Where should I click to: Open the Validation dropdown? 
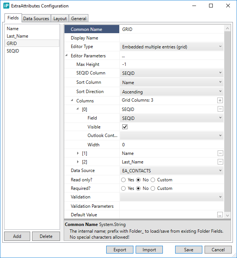172,197
